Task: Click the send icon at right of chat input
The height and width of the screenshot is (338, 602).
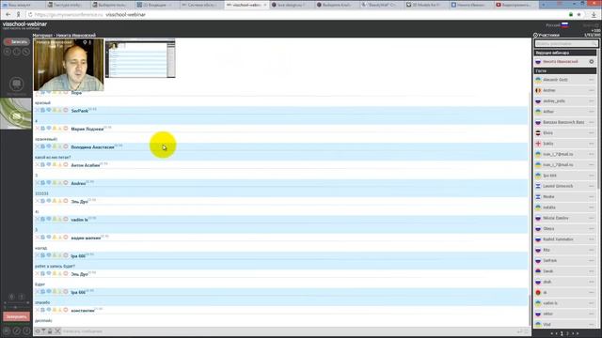Action: (520, 331)
